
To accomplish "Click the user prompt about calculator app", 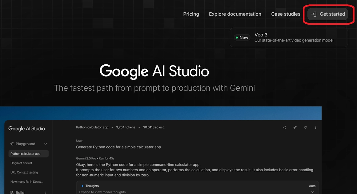I will [x=118, y=147].
